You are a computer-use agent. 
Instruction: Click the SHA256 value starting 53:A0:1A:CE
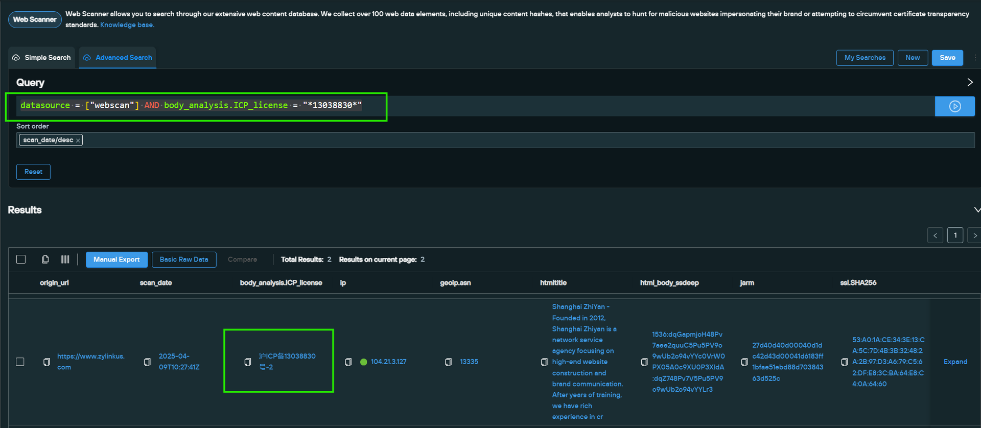(888, 362)
